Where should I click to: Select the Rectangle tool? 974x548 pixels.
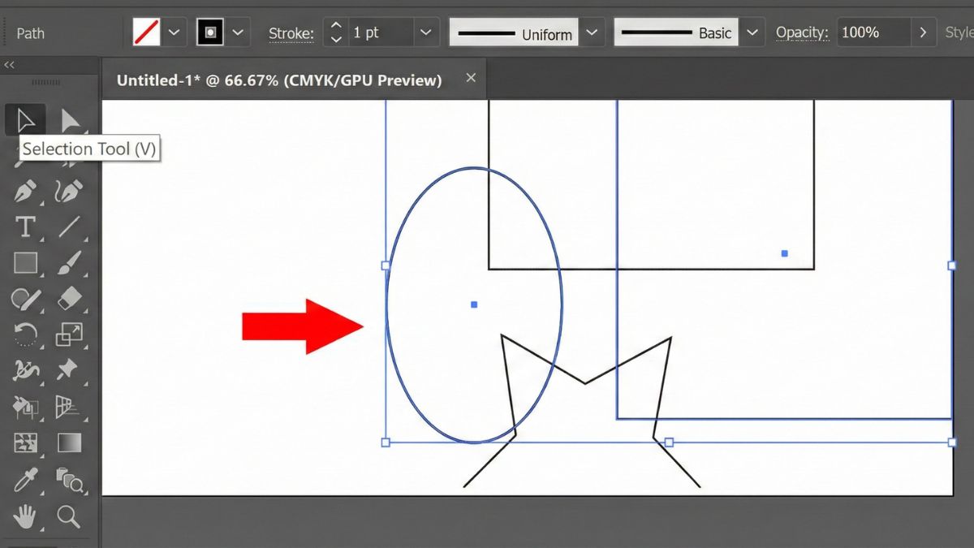click(x=24, y=263)
